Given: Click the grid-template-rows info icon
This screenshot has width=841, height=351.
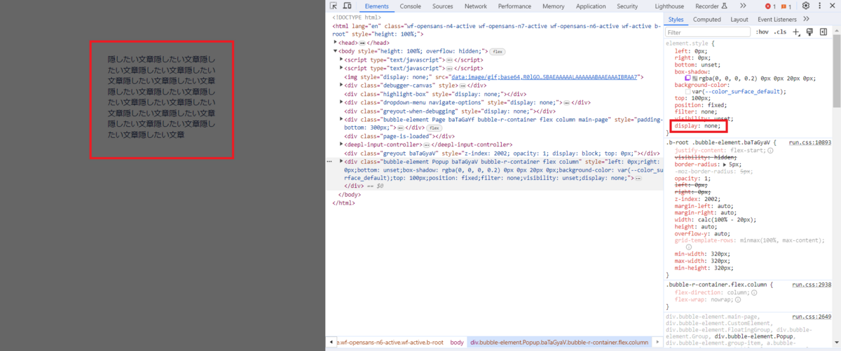Looking at the screenshot, I should [x=689, y=247].
